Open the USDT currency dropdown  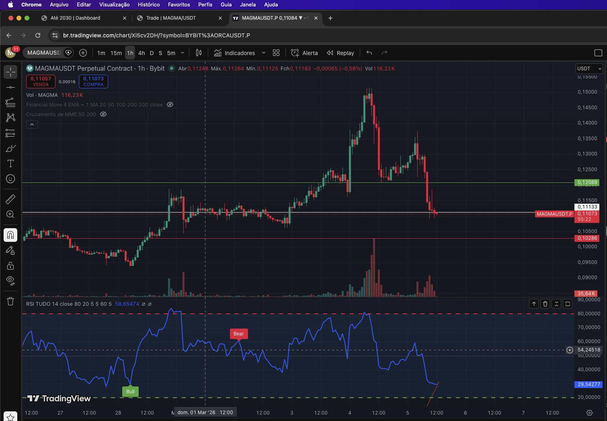coord(589,69)
